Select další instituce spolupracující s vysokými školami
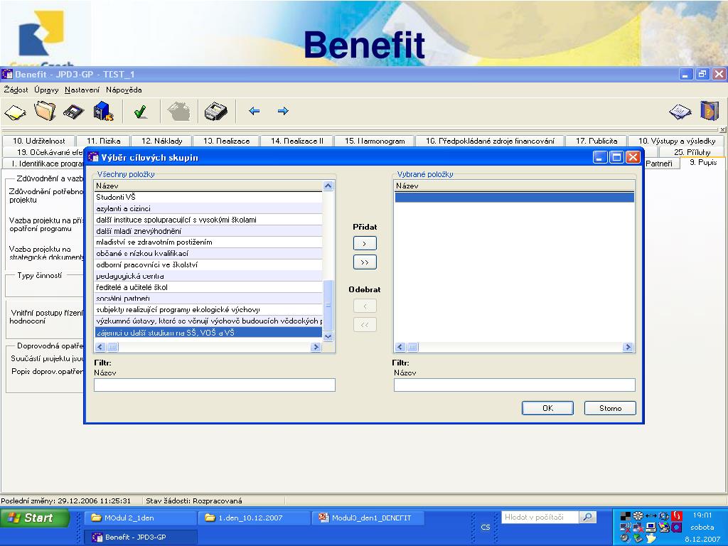728x546 pixels. (x=208, y=220)
